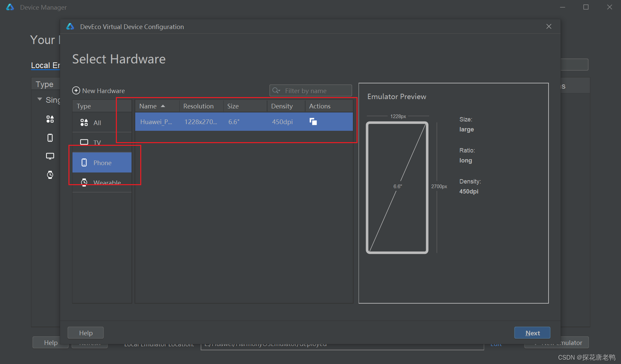Click the watch icon beside Wearable type
621x364 pixels.
[x=84, y=182]
